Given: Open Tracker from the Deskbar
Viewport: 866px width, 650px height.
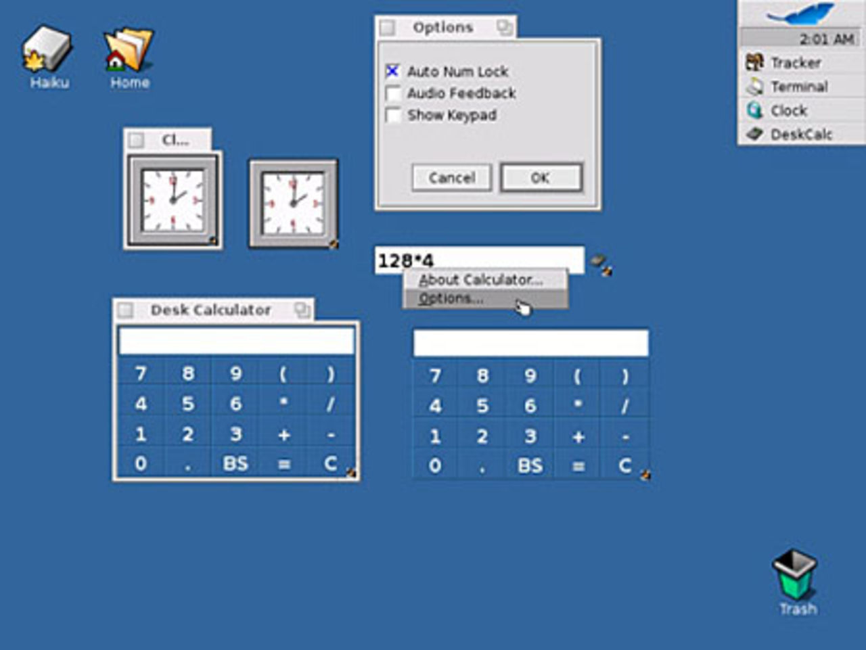Looking at the screenshot, I should (x=792, y=62).
